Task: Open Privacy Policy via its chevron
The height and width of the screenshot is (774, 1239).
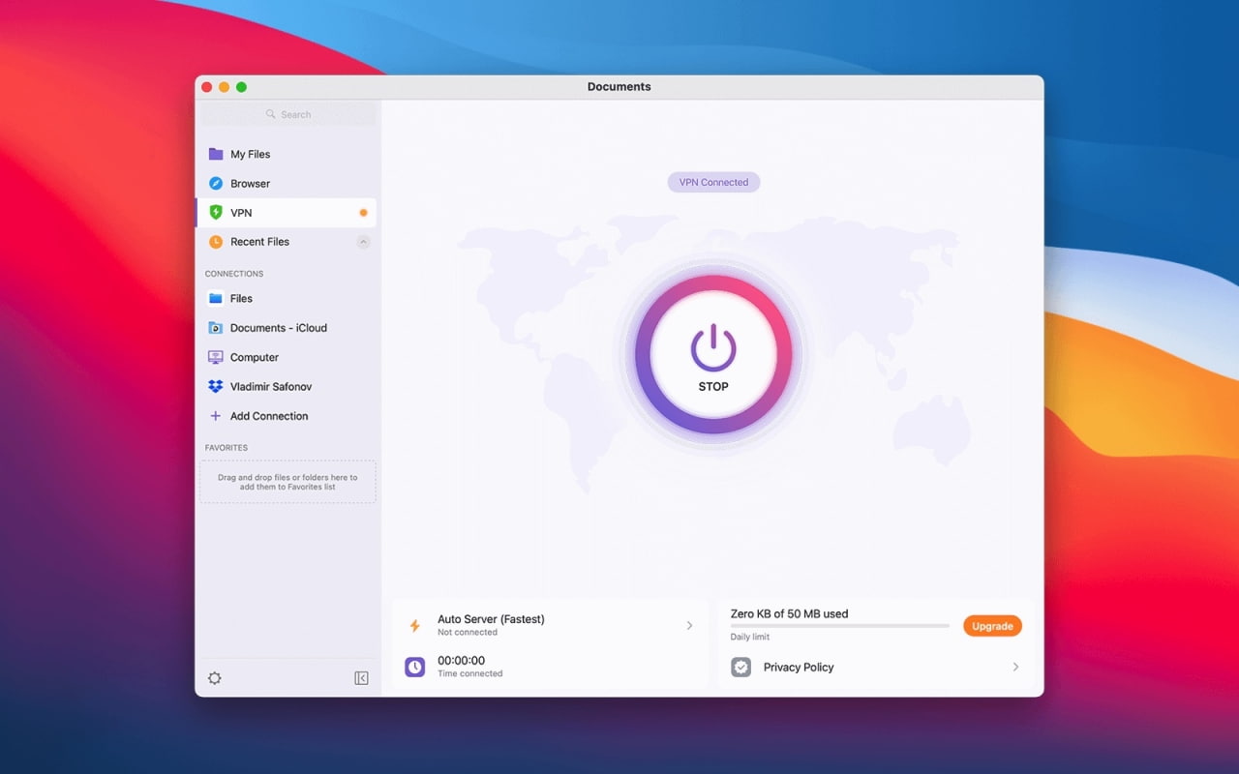Action: (1015, 668)
